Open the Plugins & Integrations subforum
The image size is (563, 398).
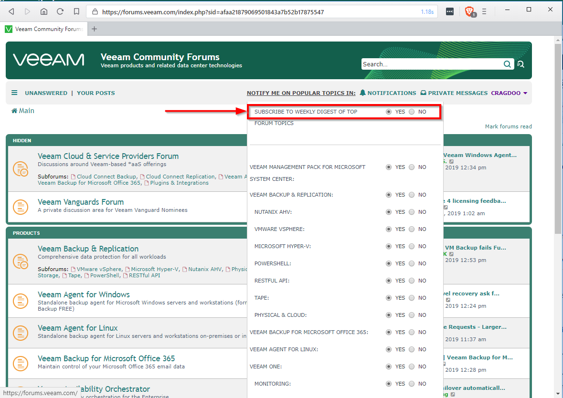[x=179, y=183]
